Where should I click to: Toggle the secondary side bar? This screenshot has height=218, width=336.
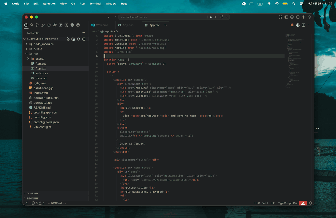(x=298, y=17)
